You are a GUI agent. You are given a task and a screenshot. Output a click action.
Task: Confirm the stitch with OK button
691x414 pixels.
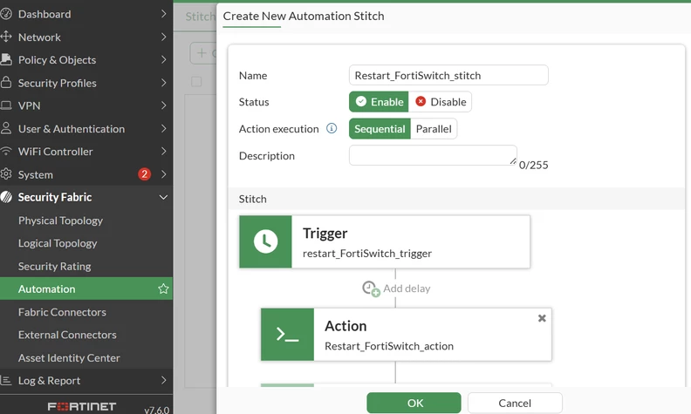[x=414, y=403]
